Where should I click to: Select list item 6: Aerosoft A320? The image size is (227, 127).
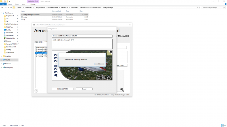coord(41,57)
